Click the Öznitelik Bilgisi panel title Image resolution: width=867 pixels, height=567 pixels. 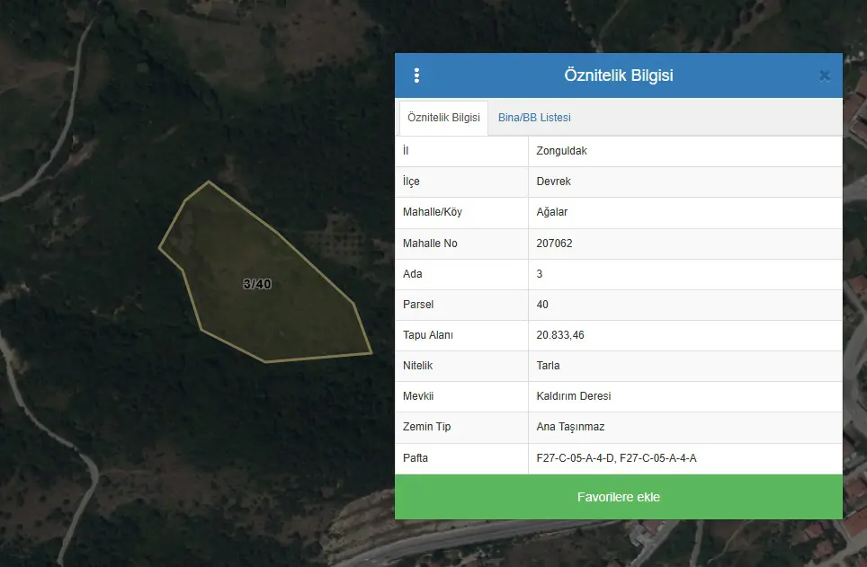click(x=619, y=75)
